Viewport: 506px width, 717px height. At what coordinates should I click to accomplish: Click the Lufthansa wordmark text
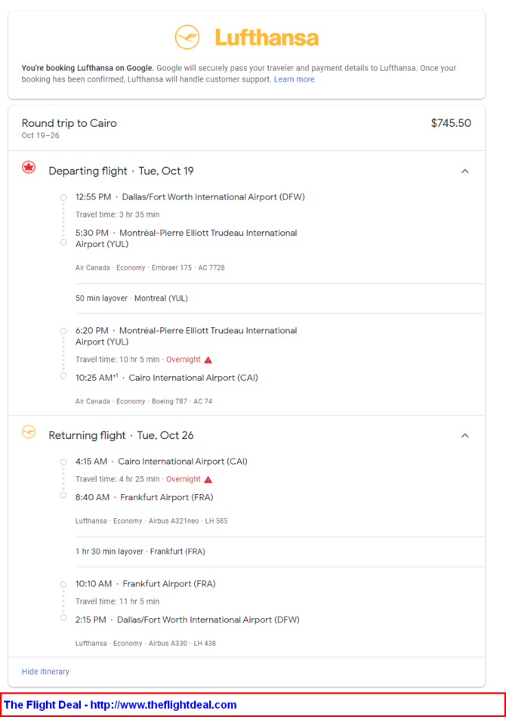coord(267,38)
